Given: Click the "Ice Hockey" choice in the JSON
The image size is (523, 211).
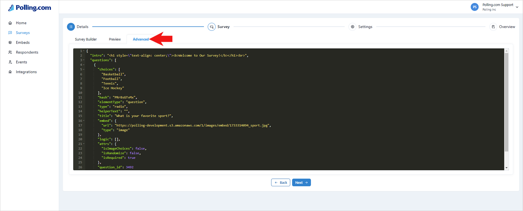Looking at the screenshot, I should point(113,88).
